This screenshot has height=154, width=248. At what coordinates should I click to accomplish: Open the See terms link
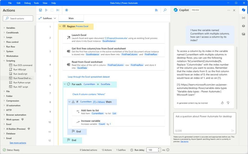click(x=184, y=141)
